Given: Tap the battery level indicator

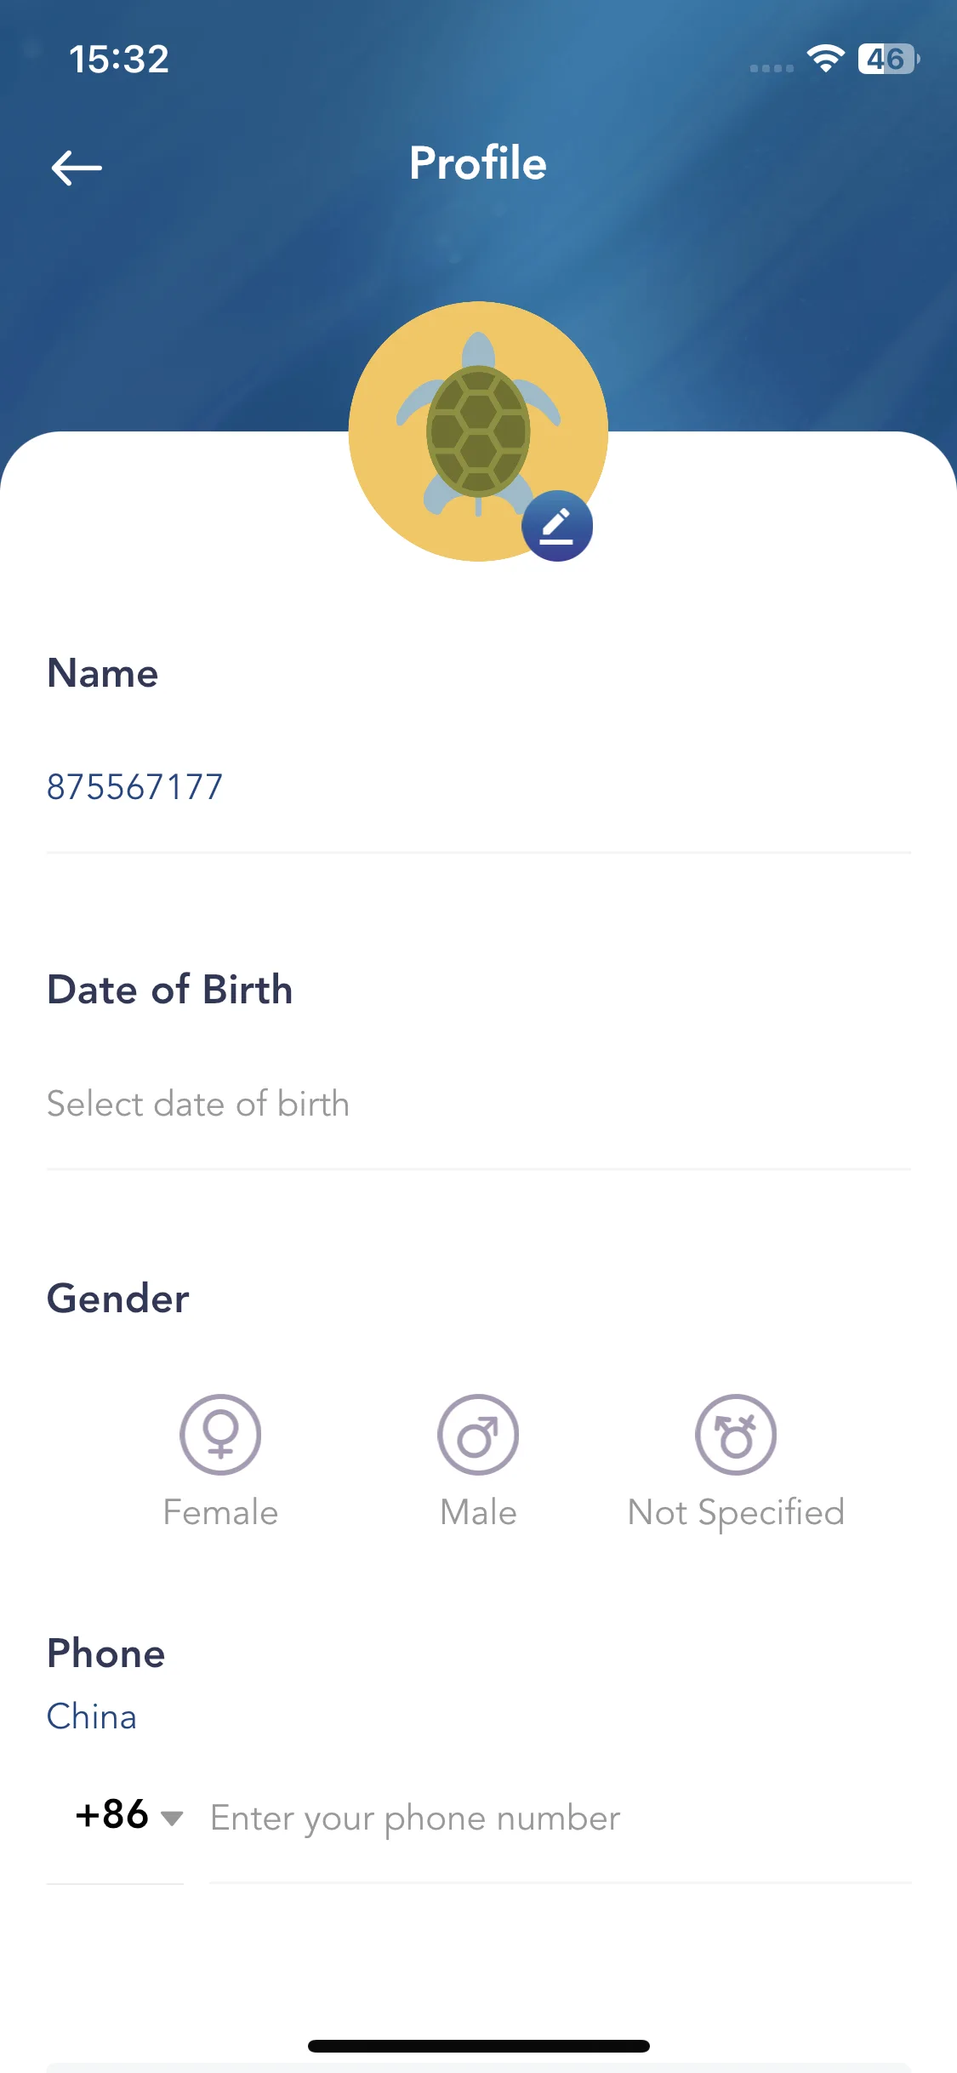Looking at the screenshot, I should (889, 59).
